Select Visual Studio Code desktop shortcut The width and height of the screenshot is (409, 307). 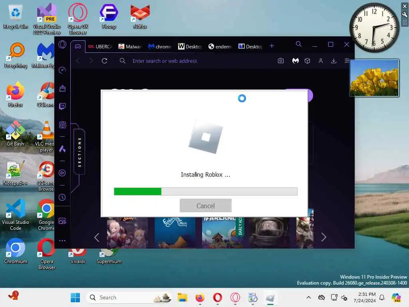pos(16,215)
